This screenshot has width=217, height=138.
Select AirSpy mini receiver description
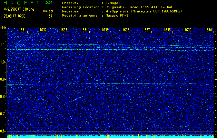click(x=144, y=11)
